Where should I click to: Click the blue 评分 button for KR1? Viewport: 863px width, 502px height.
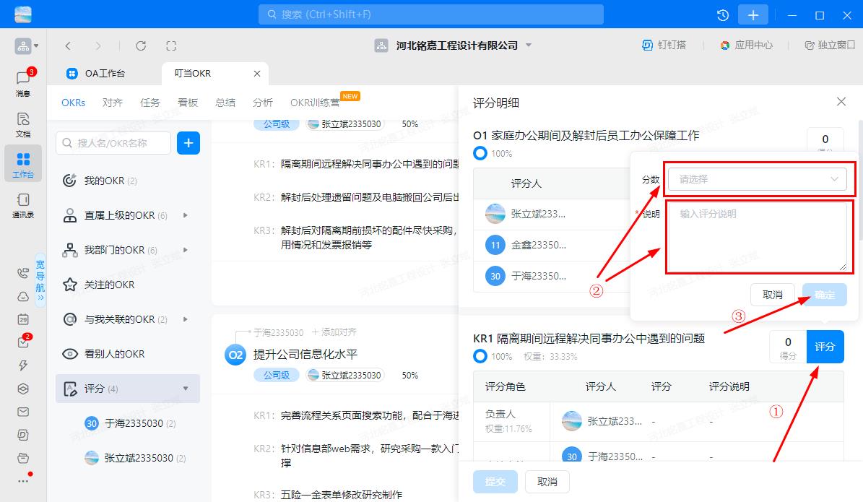pos(825,347)
